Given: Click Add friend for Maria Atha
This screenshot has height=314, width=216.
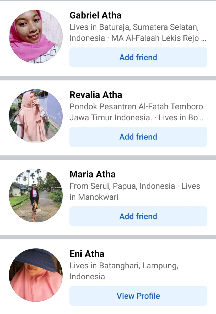Looking at the screenshot, I should (x=138, y=216).
